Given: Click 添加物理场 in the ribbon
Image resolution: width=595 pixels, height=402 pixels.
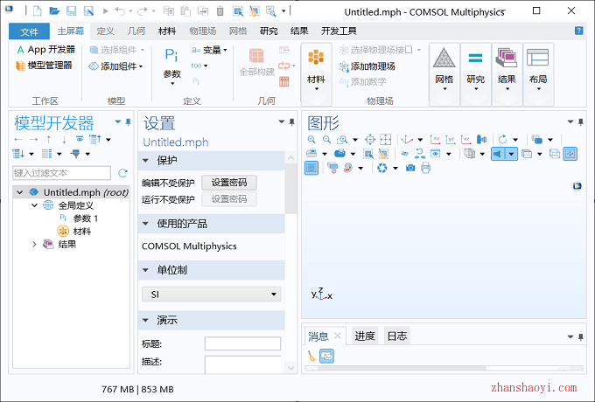Looking at the screenshot, I should click(367, 66).
